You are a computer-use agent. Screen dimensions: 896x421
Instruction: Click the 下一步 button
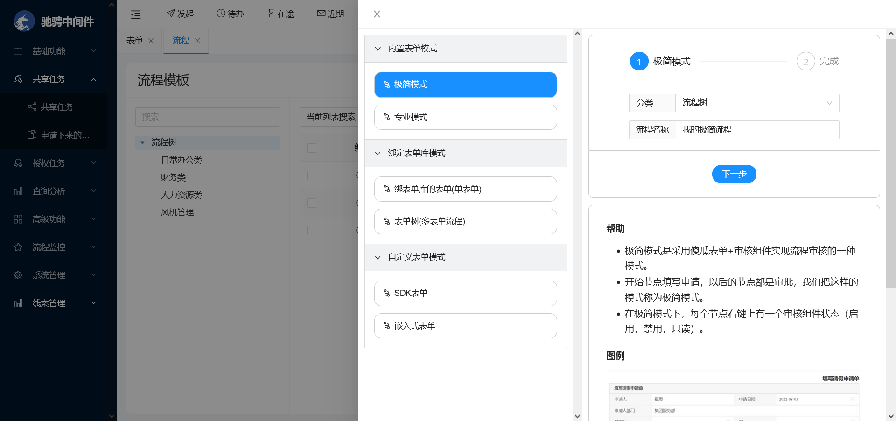[734, 174]
